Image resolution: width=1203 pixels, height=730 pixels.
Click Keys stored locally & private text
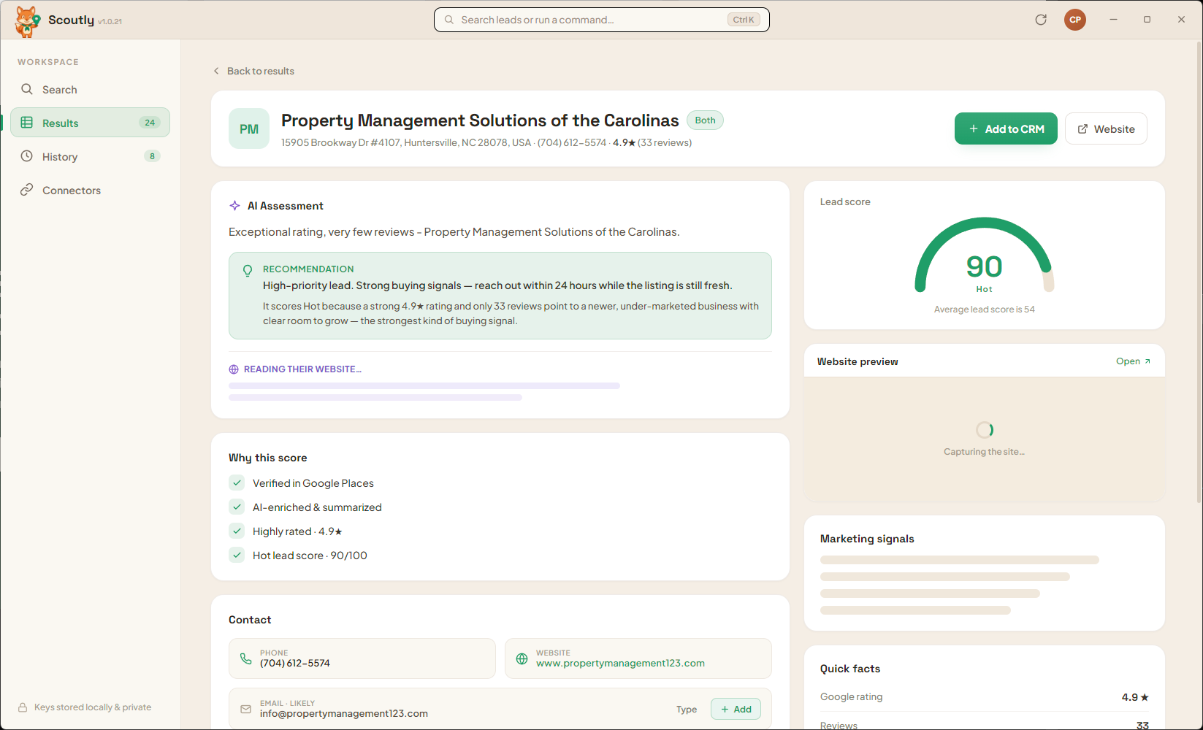point(93,707)
